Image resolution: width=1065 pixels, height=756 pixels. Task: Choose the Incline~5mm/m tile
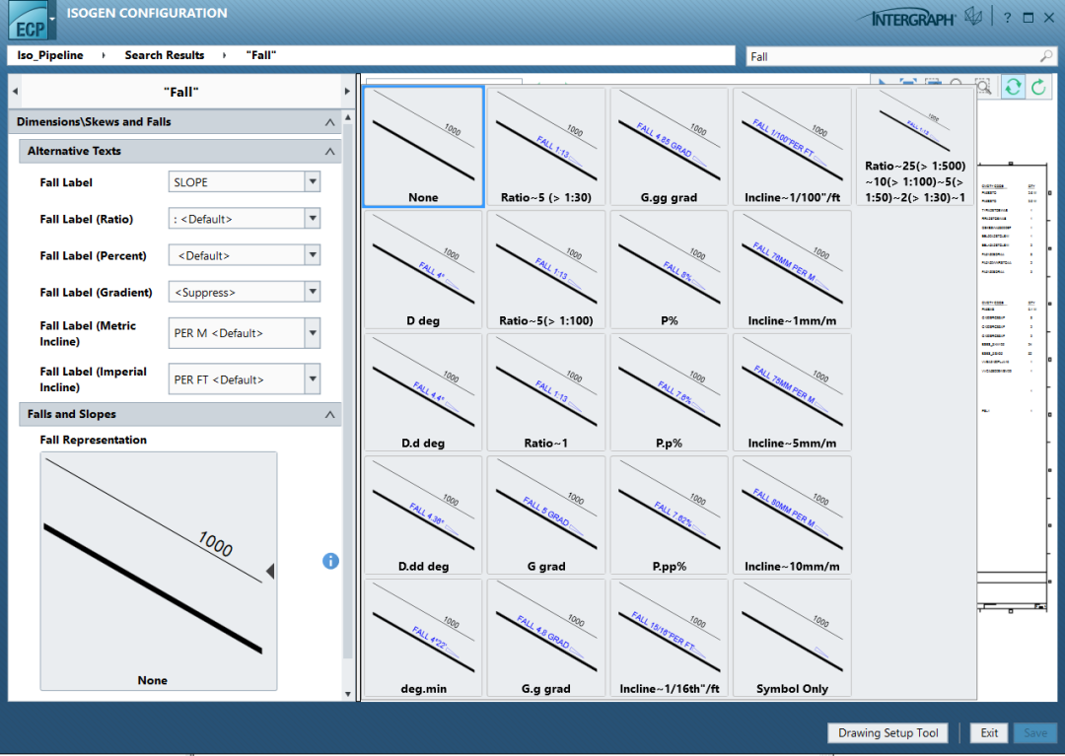[792, 392]
